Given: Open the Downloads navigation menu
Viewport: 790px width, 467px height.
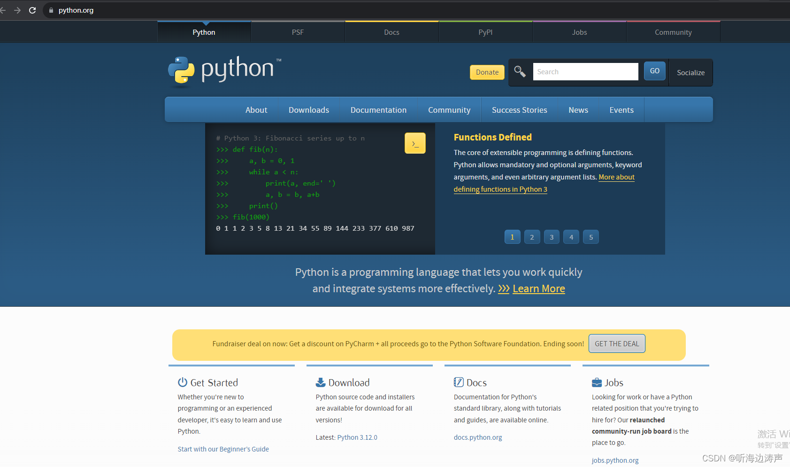Looking at the screenshot, I should pyautogui.click(x=309, y=110).
